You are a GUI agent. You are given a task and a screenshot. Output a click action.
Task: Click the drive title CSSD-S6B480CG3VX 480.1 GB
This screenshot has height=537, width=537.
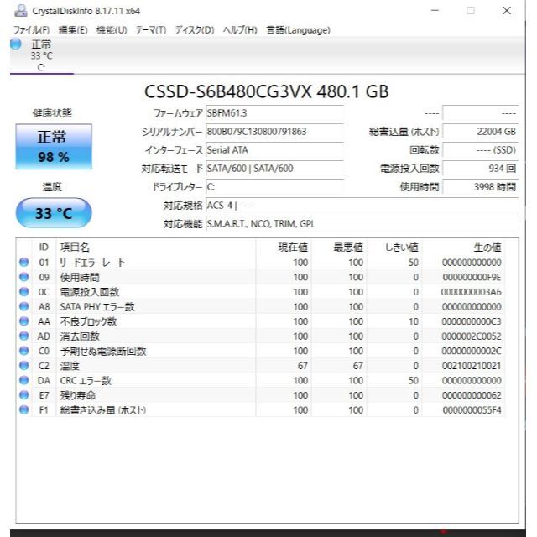tap(267, 91)
